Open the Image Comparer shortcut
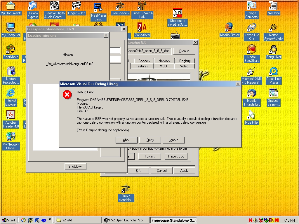The image size is (299, 224). point(252,10)
